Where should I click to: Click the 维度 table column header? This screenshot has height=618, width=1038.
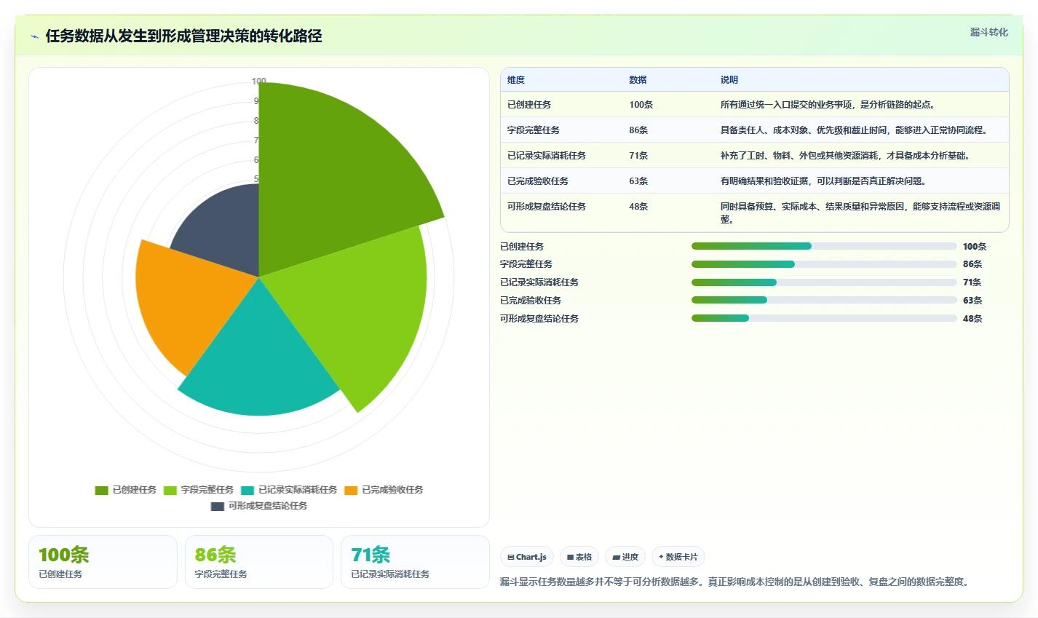point(516,80)
